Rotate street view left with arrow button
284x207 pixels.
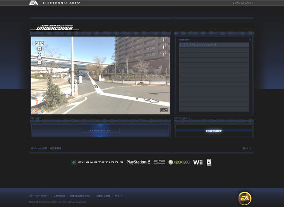tap(37, 43)
